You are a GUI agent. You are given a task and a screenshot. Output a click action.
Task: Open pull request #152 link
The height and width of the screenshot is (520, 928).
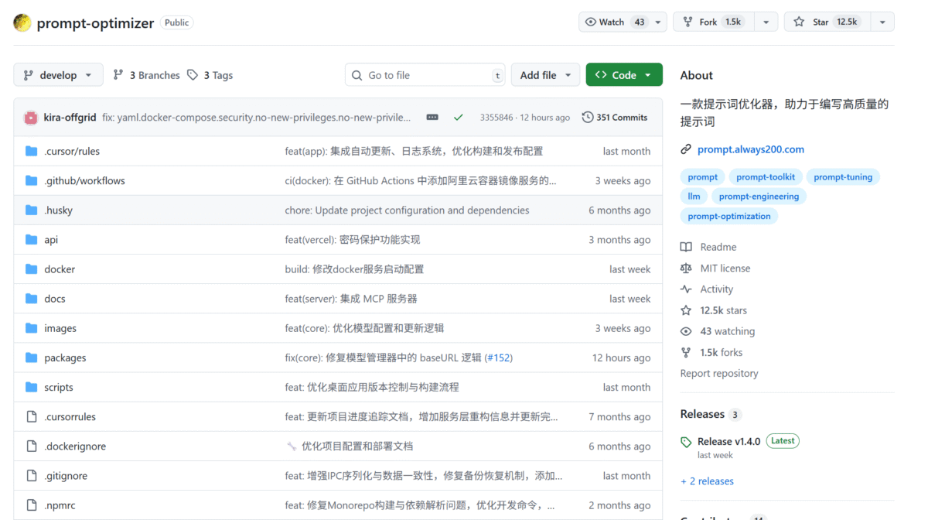499,357
